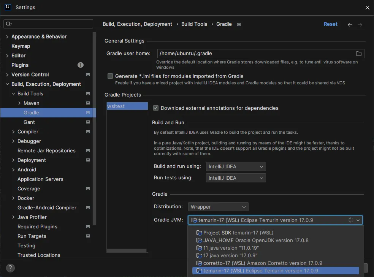This screenshot has height=277, width=374.
Task: Click the forward arrow navigation icon
Action: click(360, 25)
